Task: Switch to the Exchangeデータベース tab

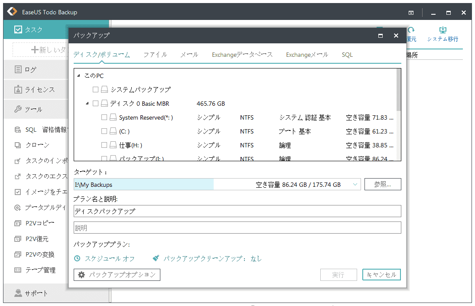Action: [x=242, y=55]
